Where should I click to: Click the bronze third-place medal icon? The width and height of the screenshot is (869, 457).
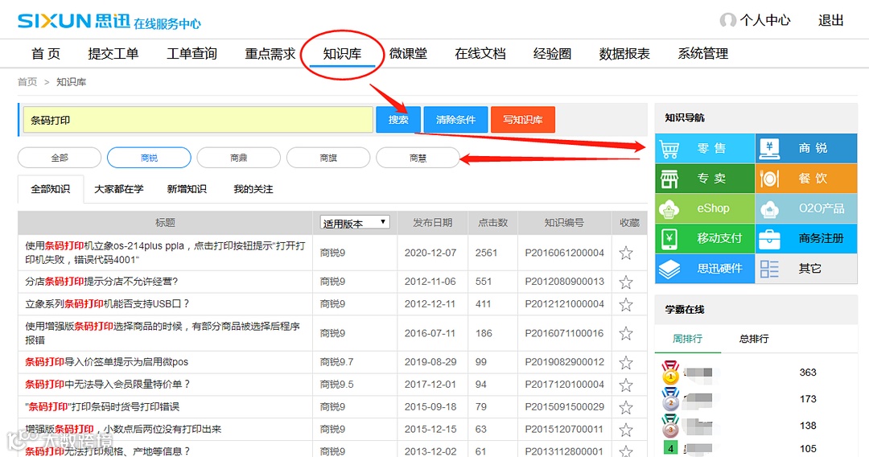click(670, 426)
